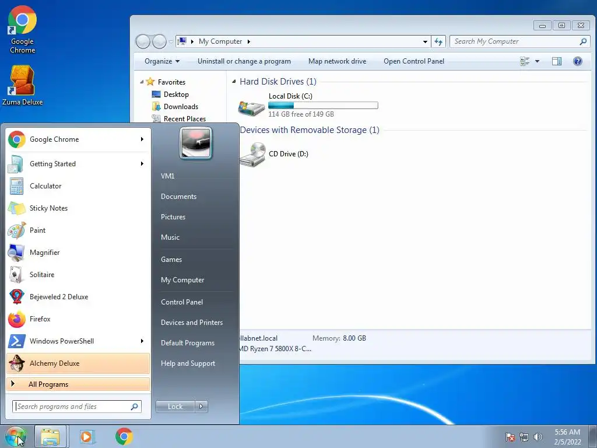
Task: Click Map network drive
Action: [x=338, y=61]
